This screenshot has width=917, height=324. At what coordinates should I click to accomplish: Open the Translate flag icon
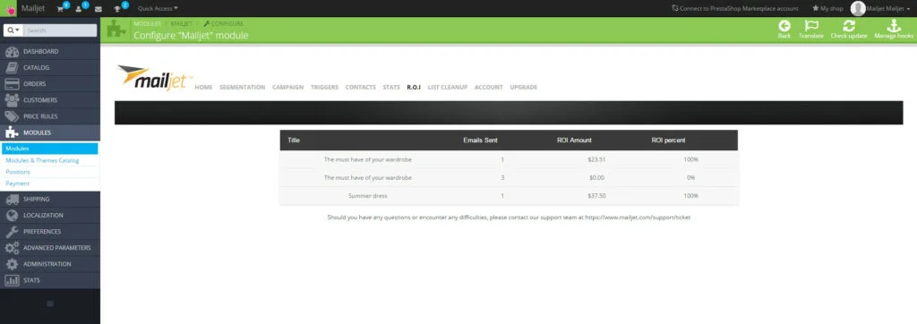811,26
